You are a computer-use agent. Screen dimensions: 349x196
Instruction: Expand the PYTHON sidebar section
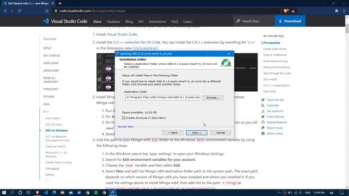[49, 97]
